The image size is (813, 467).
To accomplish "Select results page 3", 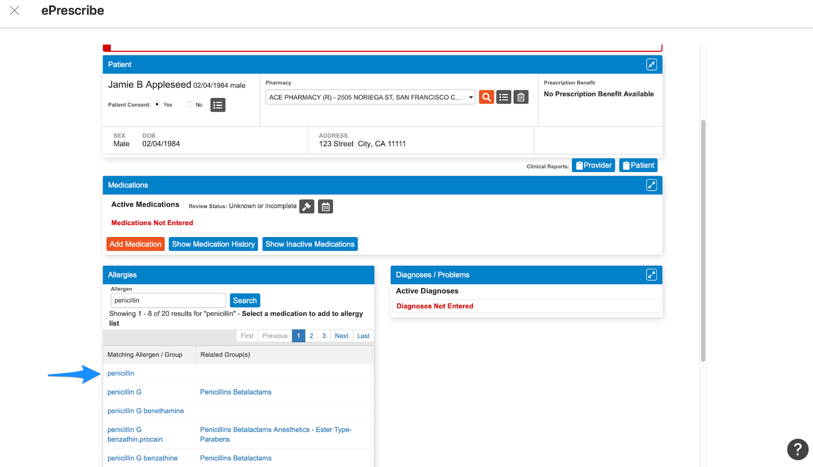I will click(324, 336).
